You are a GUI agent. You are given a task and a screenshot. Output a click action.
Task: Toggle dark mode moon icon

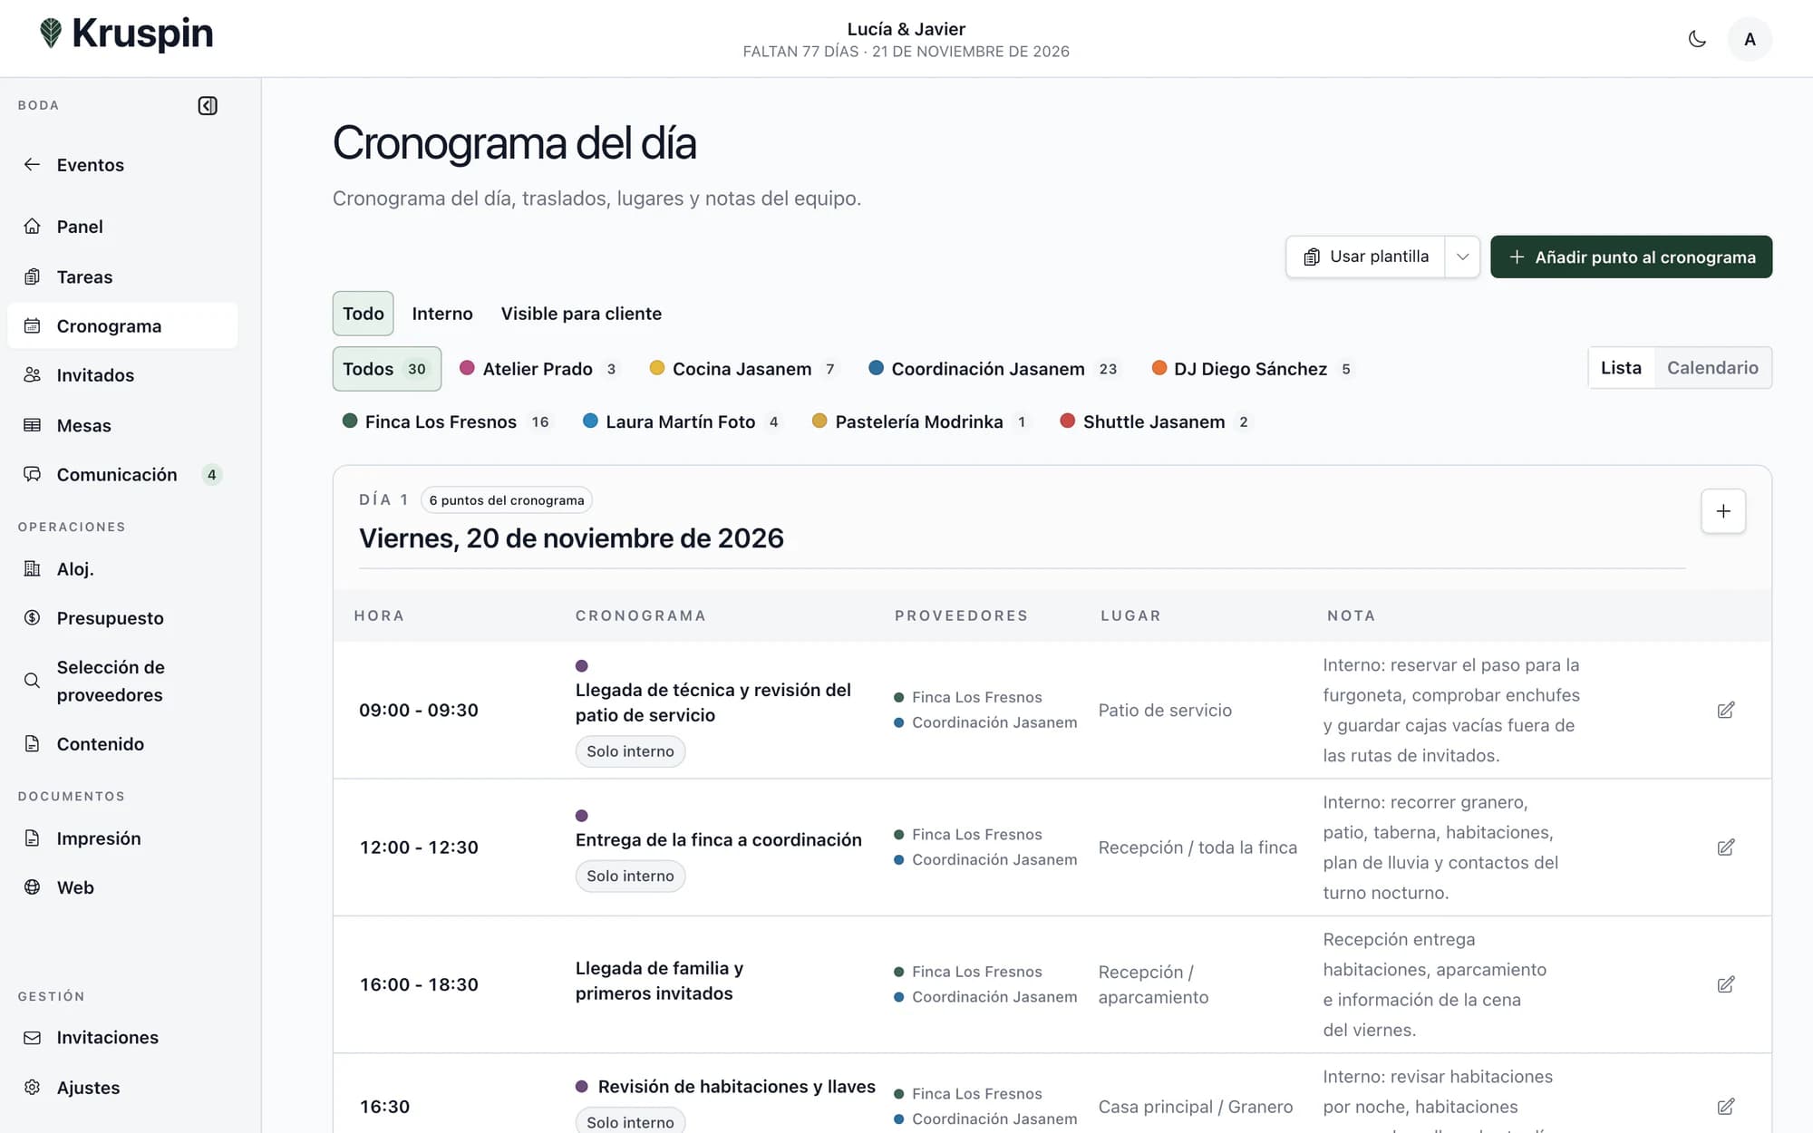(1697, 39)
